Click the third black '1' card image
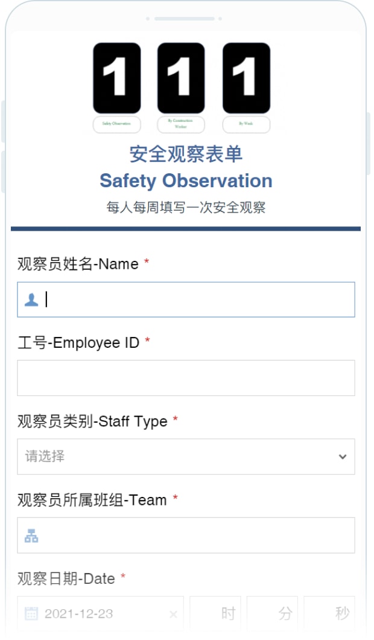 (246, 78)
